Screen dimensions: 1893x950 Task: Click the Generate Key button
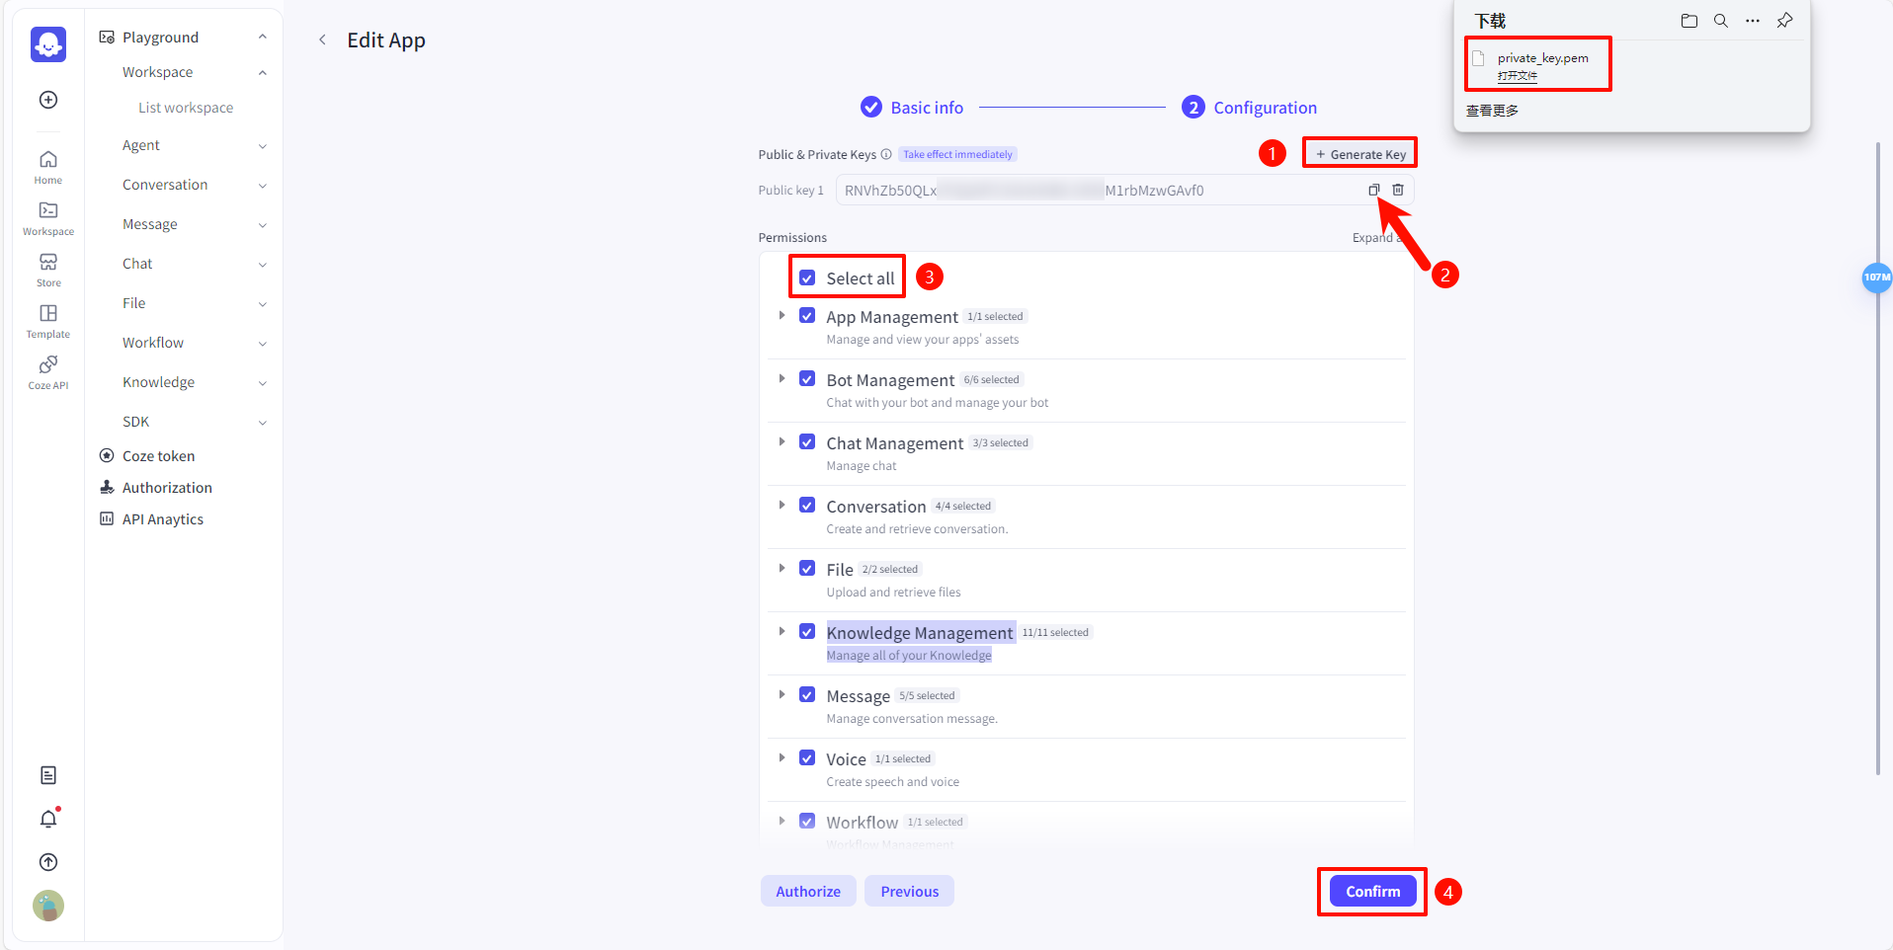1359,153
